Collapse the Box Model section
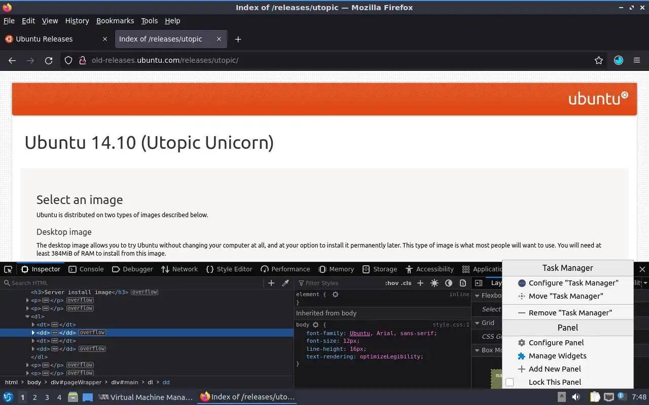The height and width of the screenshot is (405, 649). (x=477, y=350)
